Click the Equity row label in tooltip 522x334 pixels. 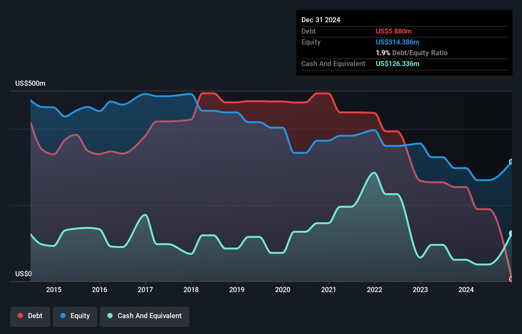pos(311,42)
